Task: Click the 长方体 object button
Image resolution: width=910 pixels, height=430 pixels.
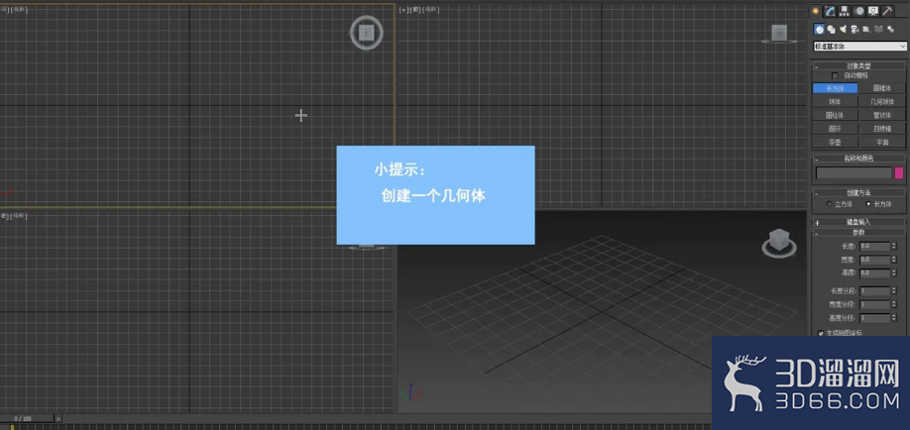Action: click(835, 88)
